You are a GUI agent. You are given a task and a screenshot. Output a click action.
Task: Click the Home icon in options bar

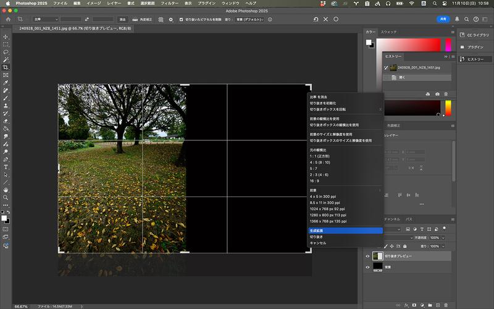[8, 19]
